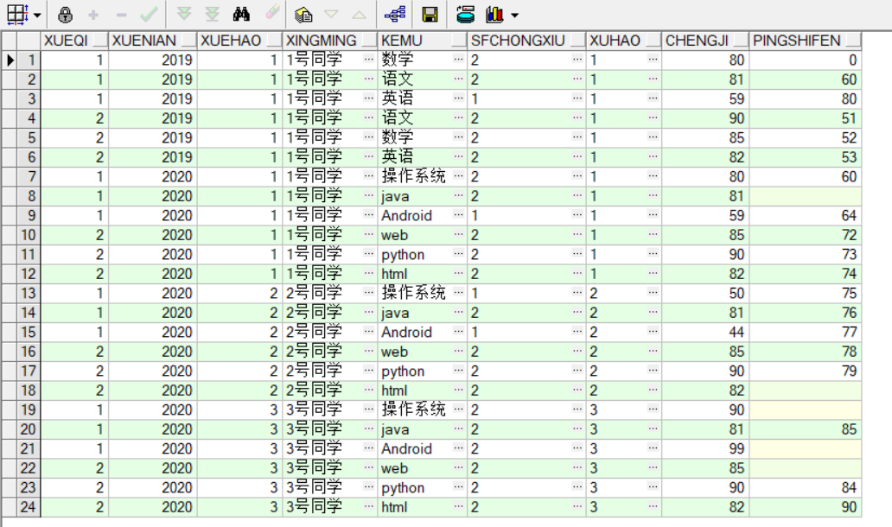Click the empty PINGSHIFEN cell in row 19
Image resolution: width=892 pixels, height=527 pixels.
pos(806,410)
